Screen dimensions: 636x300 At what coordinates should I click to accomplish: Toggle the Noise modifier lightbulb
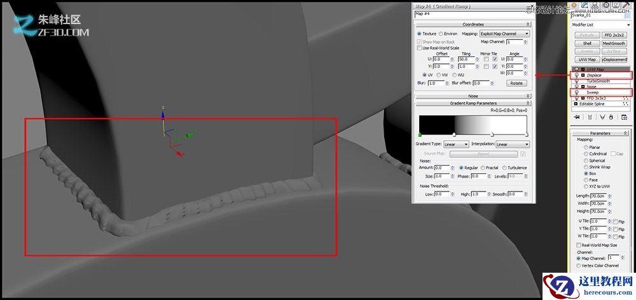coord(577,86)
